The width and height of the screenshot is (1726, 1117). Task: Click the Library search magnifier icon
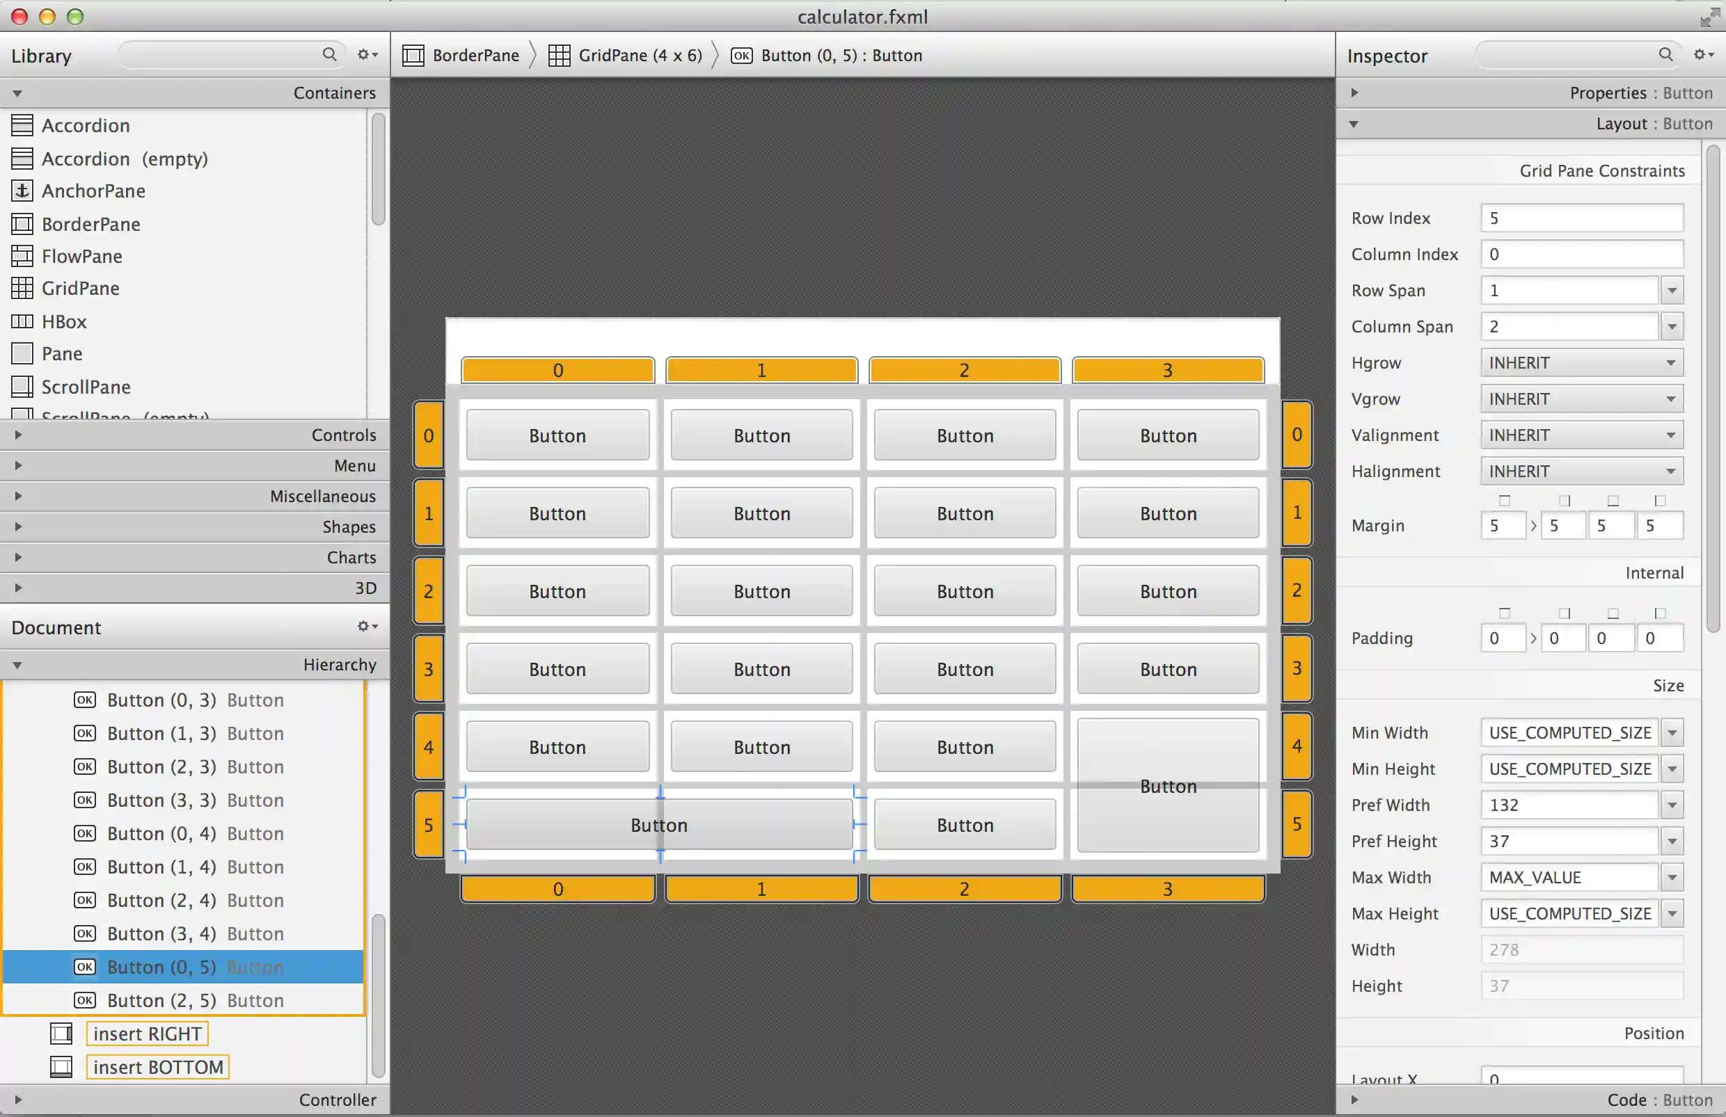coord(329,54)
